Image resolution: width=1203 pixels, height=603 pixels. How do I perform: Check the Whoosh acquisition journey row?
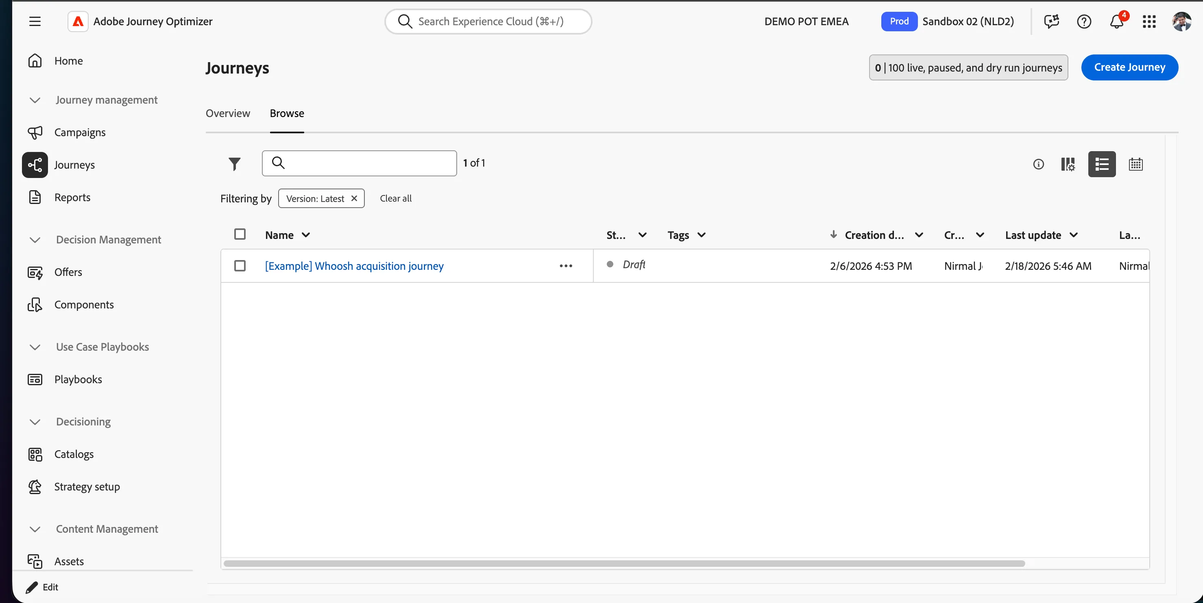[x=240, y=266]
